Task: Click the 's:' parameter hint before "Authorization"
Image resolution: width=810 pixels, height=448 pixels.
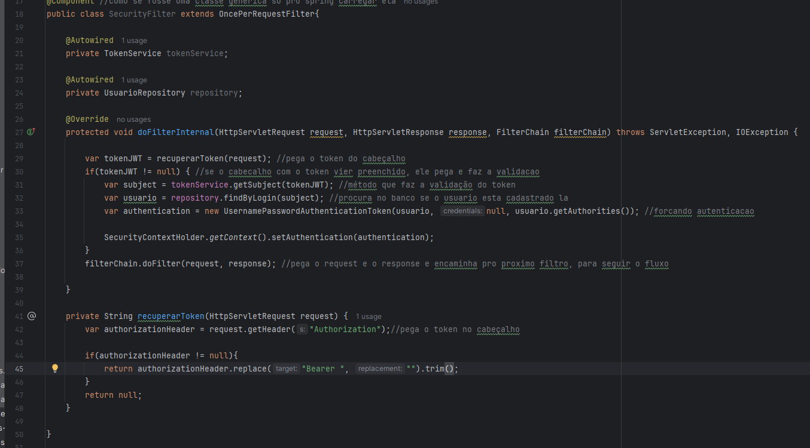Action: (302, 329)
